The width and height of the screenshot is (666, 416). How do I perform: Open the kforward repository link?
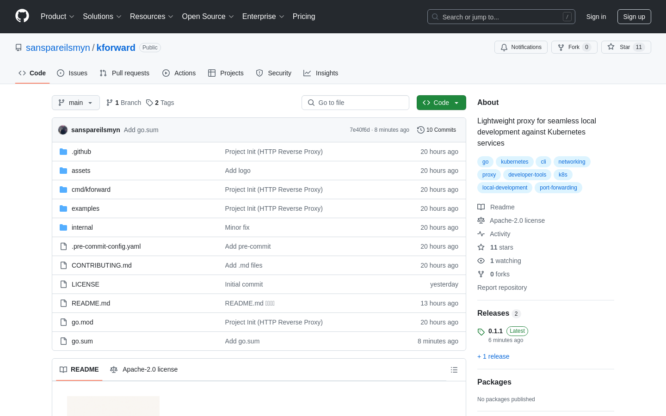[x=116, y=48]
